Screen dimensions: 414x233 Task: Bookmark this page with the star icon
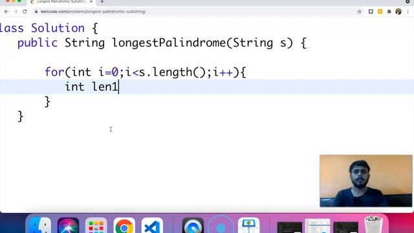click(360, 12)
